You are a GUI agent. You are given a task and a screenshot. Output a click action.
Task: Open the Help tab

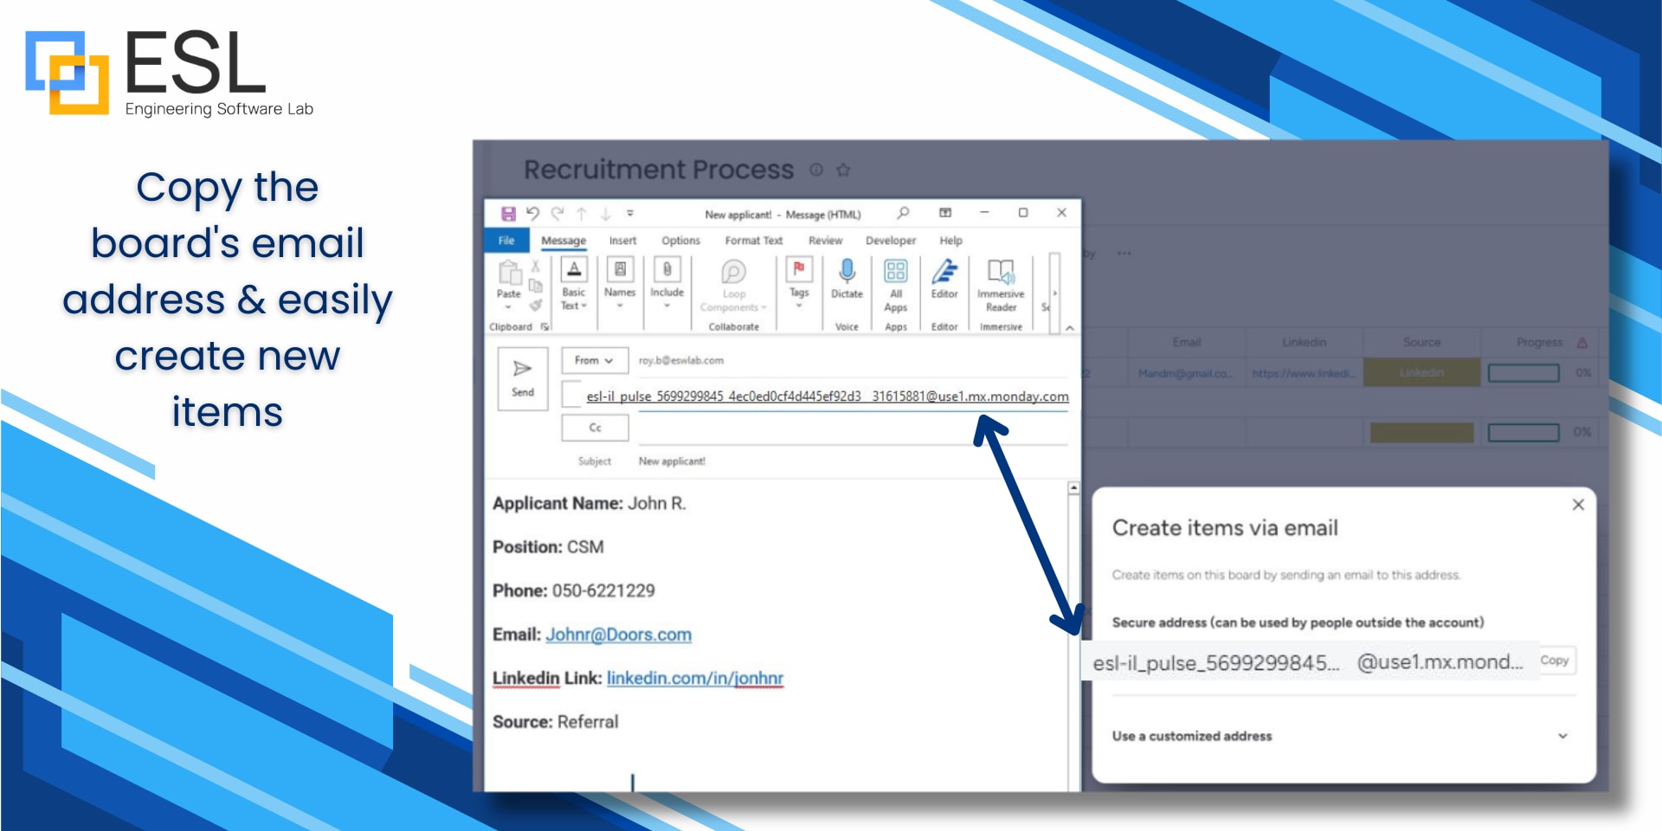(950, 241)
